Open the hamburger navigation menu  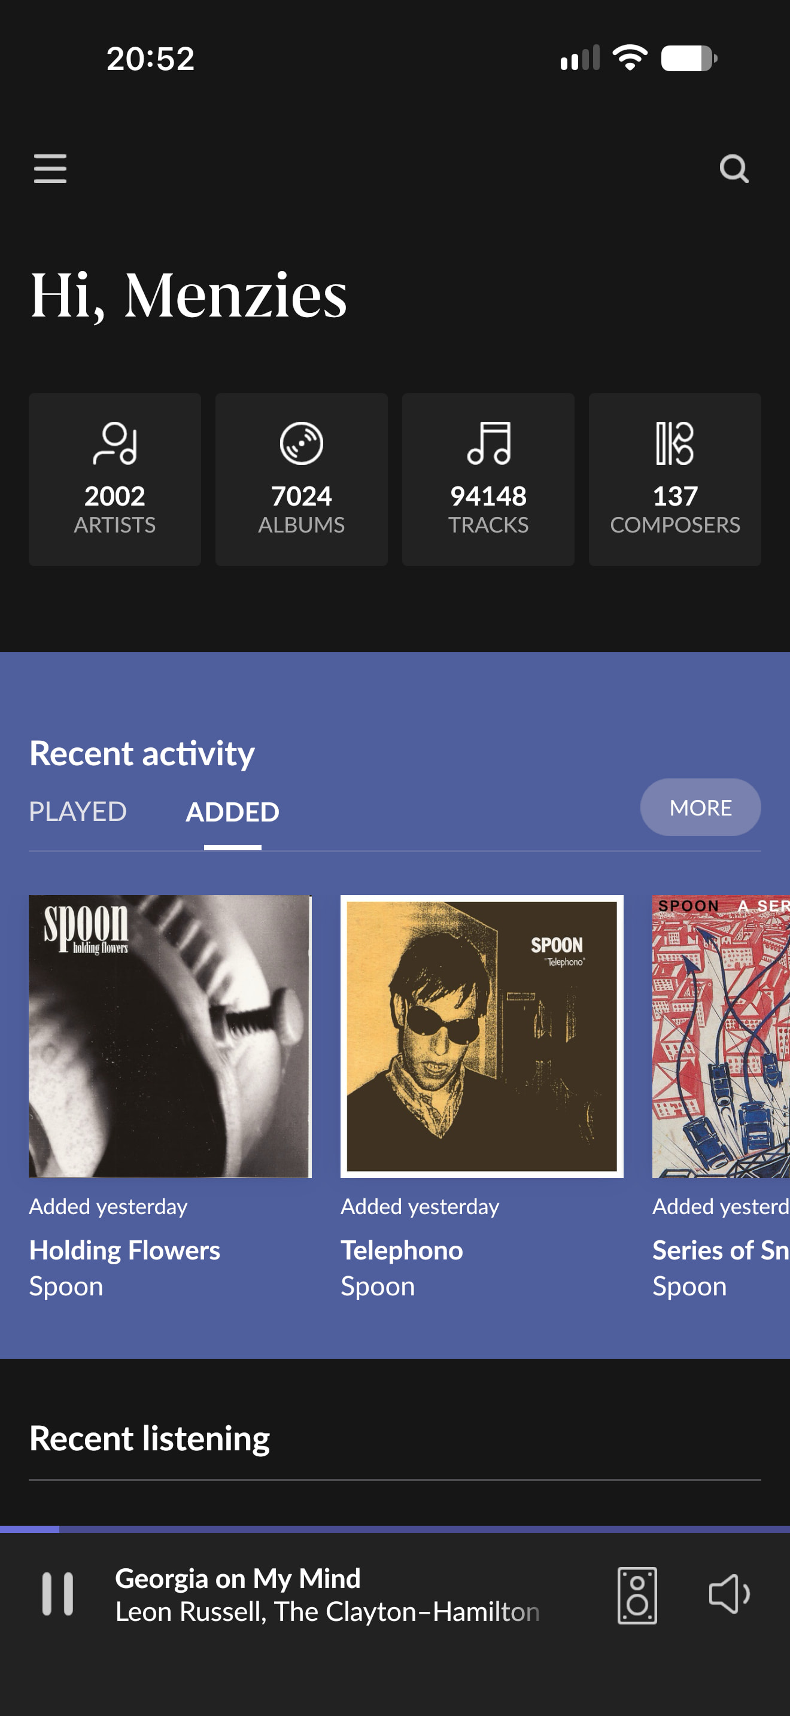50,169
